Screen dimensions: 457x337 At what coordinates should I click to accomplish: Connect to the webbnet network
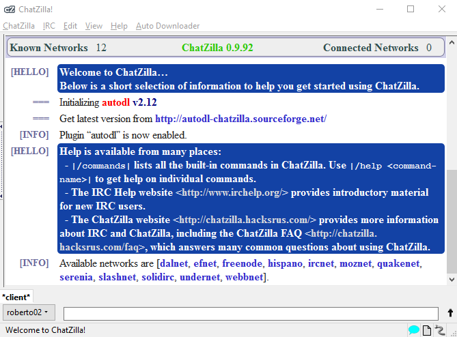[x=245, y=277]
